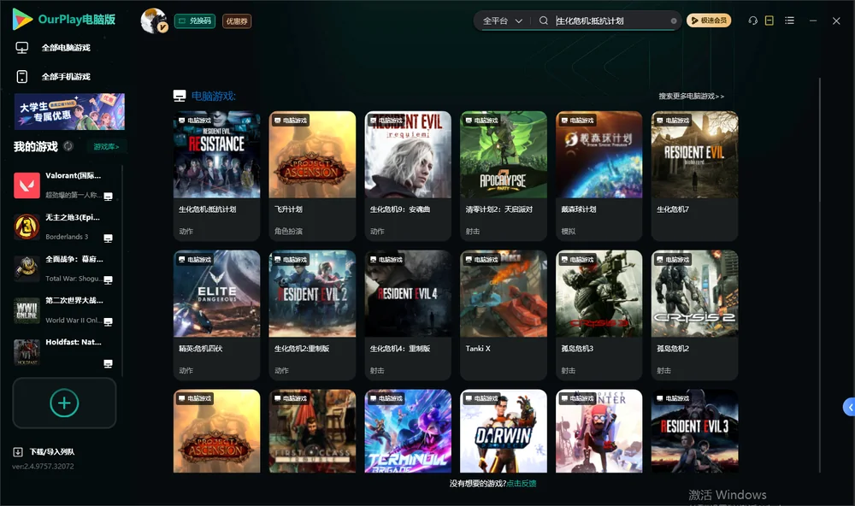Refresh the 我的游戏 list
This screenshot has height=506, width=855.
(x=68, y=146)
